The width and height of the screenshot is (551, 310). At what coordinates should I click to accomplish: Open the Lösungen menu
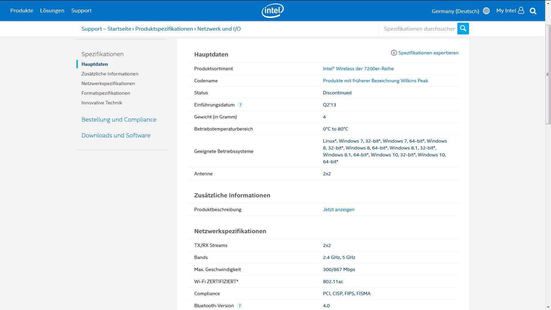click(52, 11)
